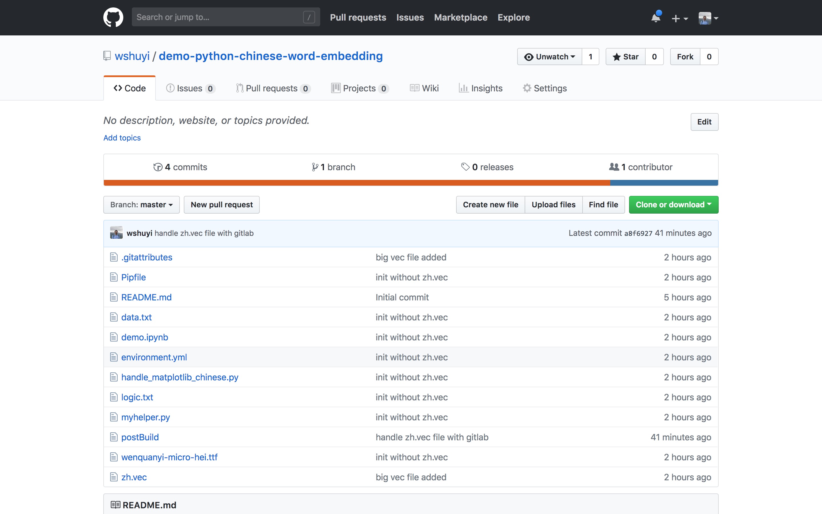Open the Clone or download dropdown
This screenshot has height=514, width=822.
(673, 205)
